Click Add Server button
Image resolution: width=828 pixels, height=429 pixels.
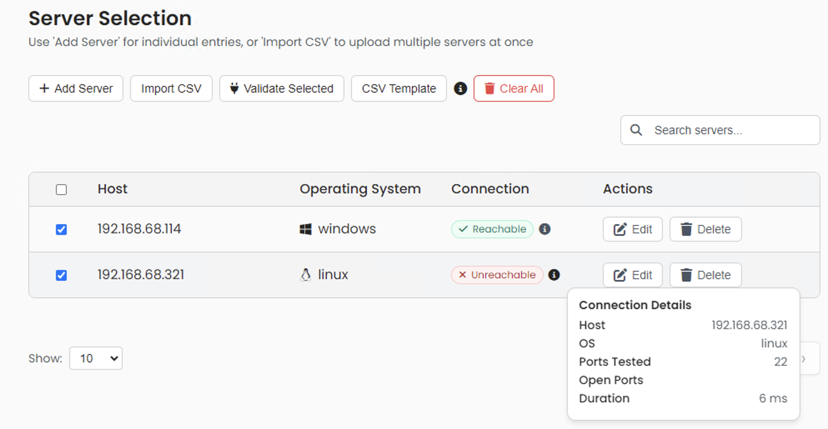pyautogui.click(x=76, y=88)
